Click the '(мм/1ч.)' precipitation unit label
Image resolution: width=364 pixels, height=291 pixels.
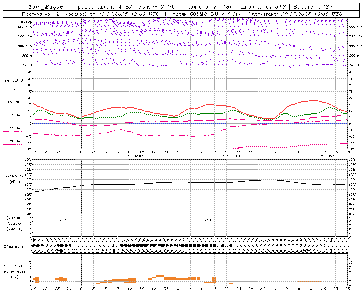[15, 229]
